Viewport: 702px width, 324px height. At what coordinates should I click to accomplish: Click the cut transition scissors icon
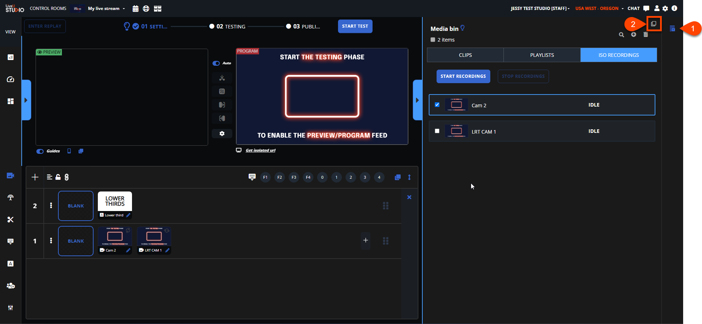pyautogui.click(x=222, y=78)
